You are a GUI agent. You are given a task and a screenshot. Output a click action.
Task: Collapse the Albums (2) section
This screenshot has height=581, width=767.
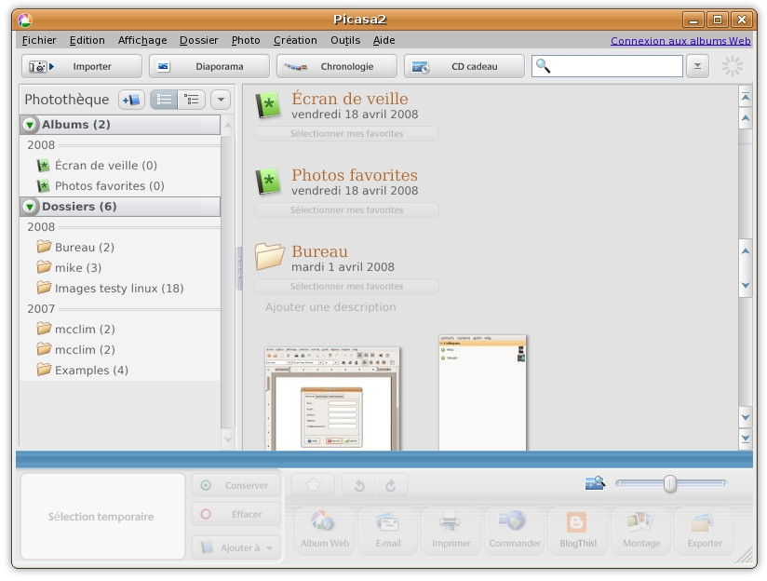pos(29,124)
